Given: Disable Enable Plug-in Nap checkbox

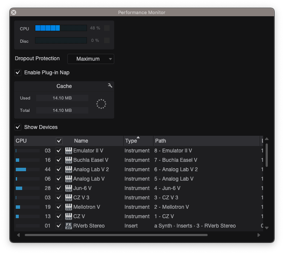Looking at the screenshot, I should point(18,73).
